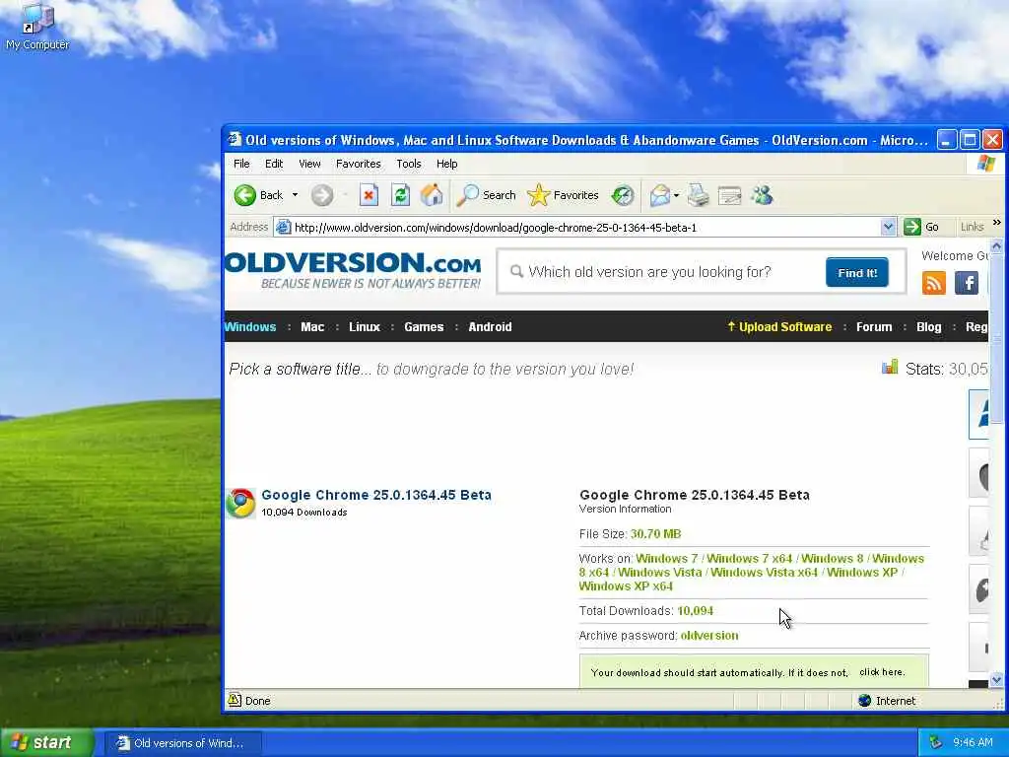Click the Google Chrome logo icon
Image resolution: width=1009 pixels, height=757 pixels.
tap(240, 504)
